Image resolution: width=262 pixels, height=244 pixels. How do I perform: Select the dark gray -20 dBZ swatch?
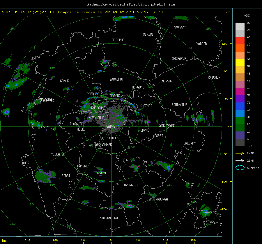(x=240, y=142)
